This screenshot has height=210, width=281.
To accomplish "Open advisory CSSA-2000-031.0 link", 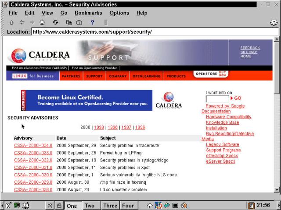I will pyautogui.click(x=33, y=168).
